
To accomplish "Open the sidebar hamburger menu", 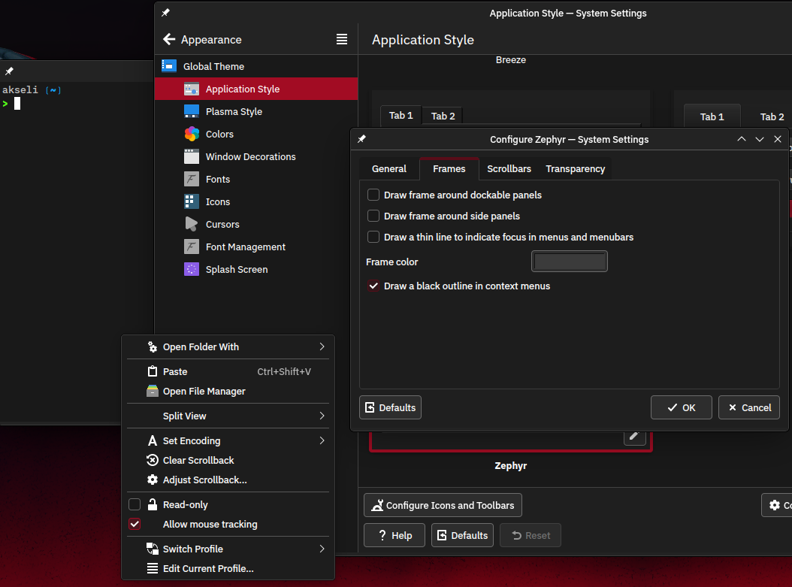I will click(x=342, y=39).
